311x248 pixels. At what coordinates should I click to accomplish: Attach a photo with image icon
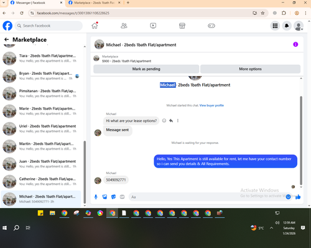(x=104, y=197)
